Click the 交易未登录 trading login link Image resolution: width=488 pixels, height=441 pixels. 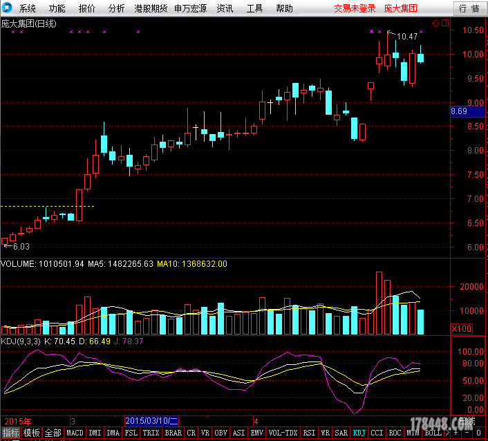355,8
